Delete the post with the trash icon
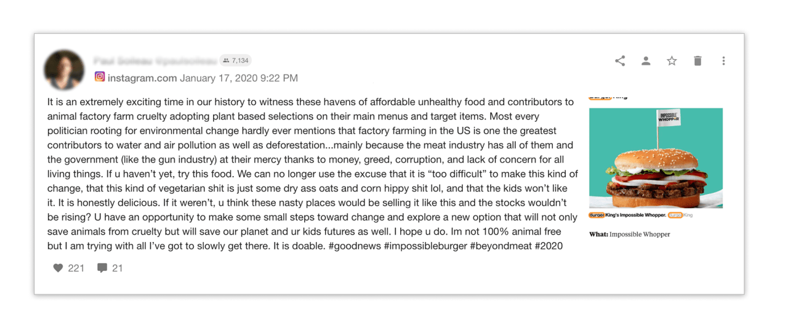This screenshot has height=335, width=788. [698, 61]
